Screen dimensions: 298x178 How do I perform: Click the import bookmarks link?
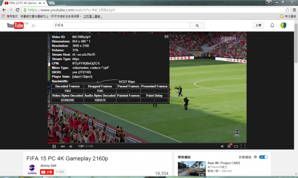[93, 16]
